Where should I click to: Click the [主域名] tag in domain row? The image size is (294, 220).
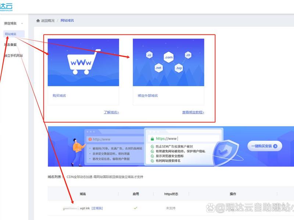pyautogui.click(x=97, y=208)
